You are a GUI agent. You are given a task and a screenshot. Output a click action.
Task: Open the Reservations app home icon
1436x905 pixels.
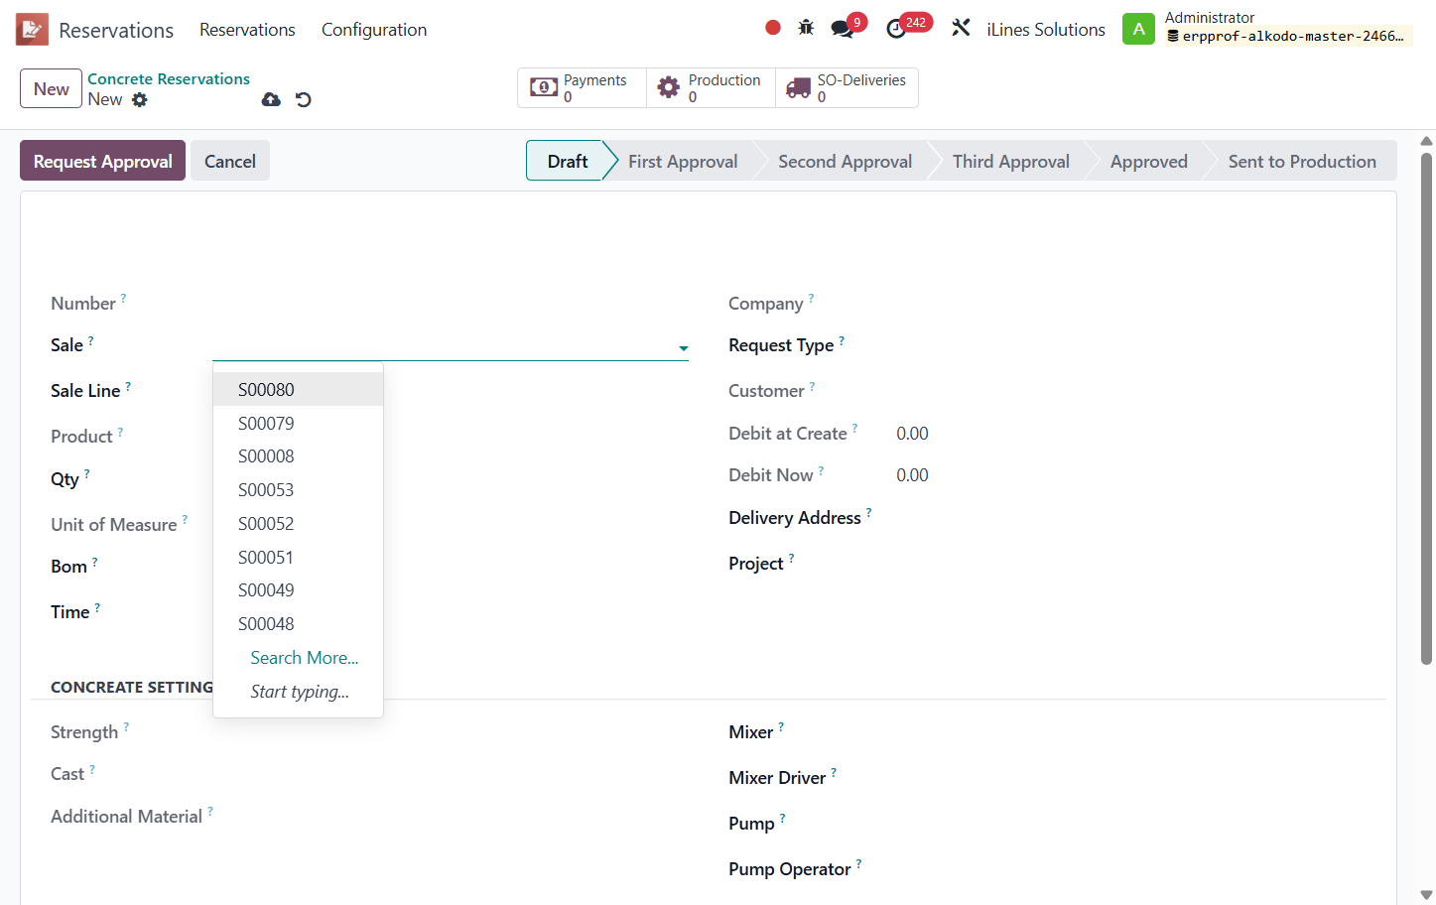point(32,30)
